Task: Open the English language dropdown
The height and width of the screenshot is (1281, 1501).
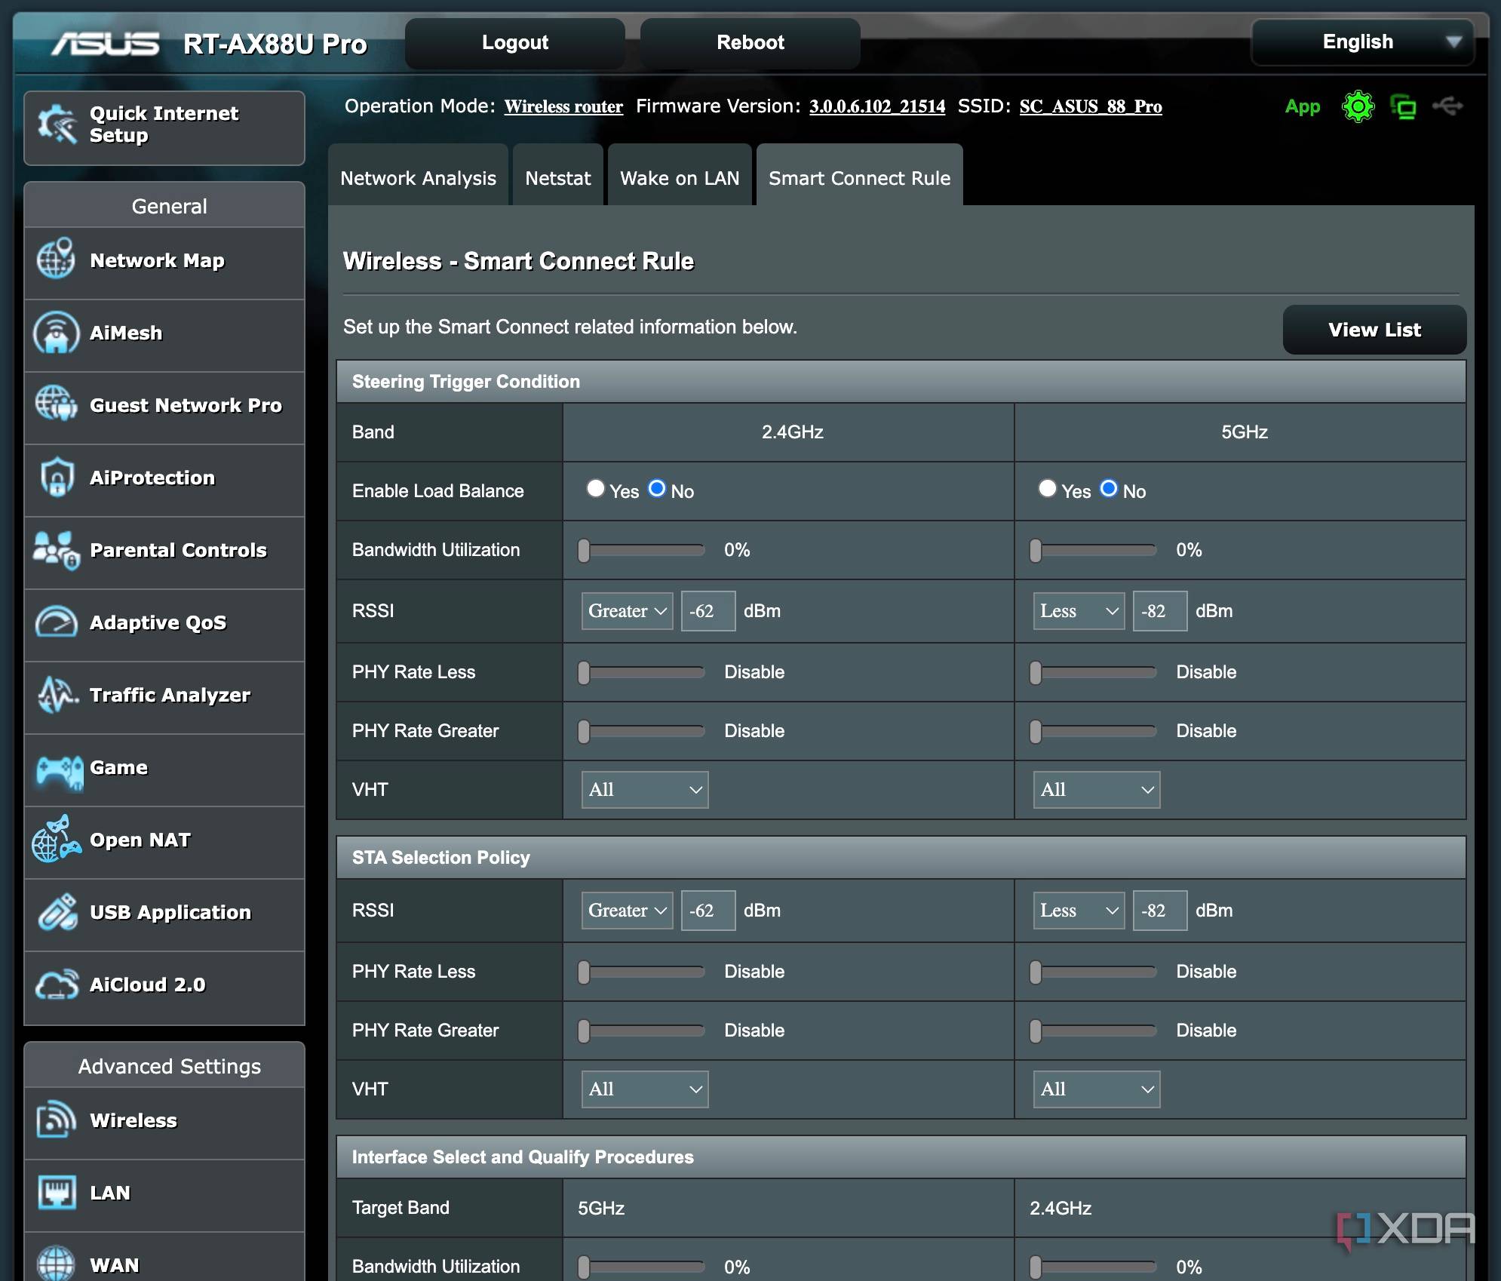Action: (x=1362, y=42)
